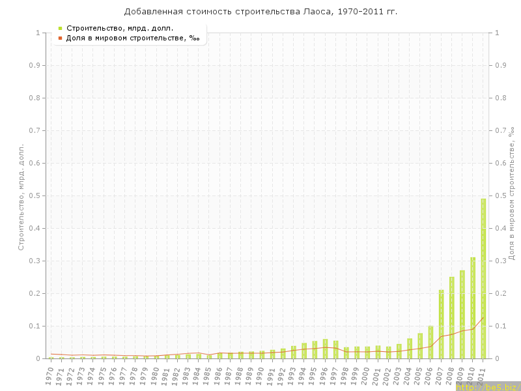The width and height of the screenshot is (521, 391).
Task: Select the 2010 construction bar
Action: coord(473,310)
